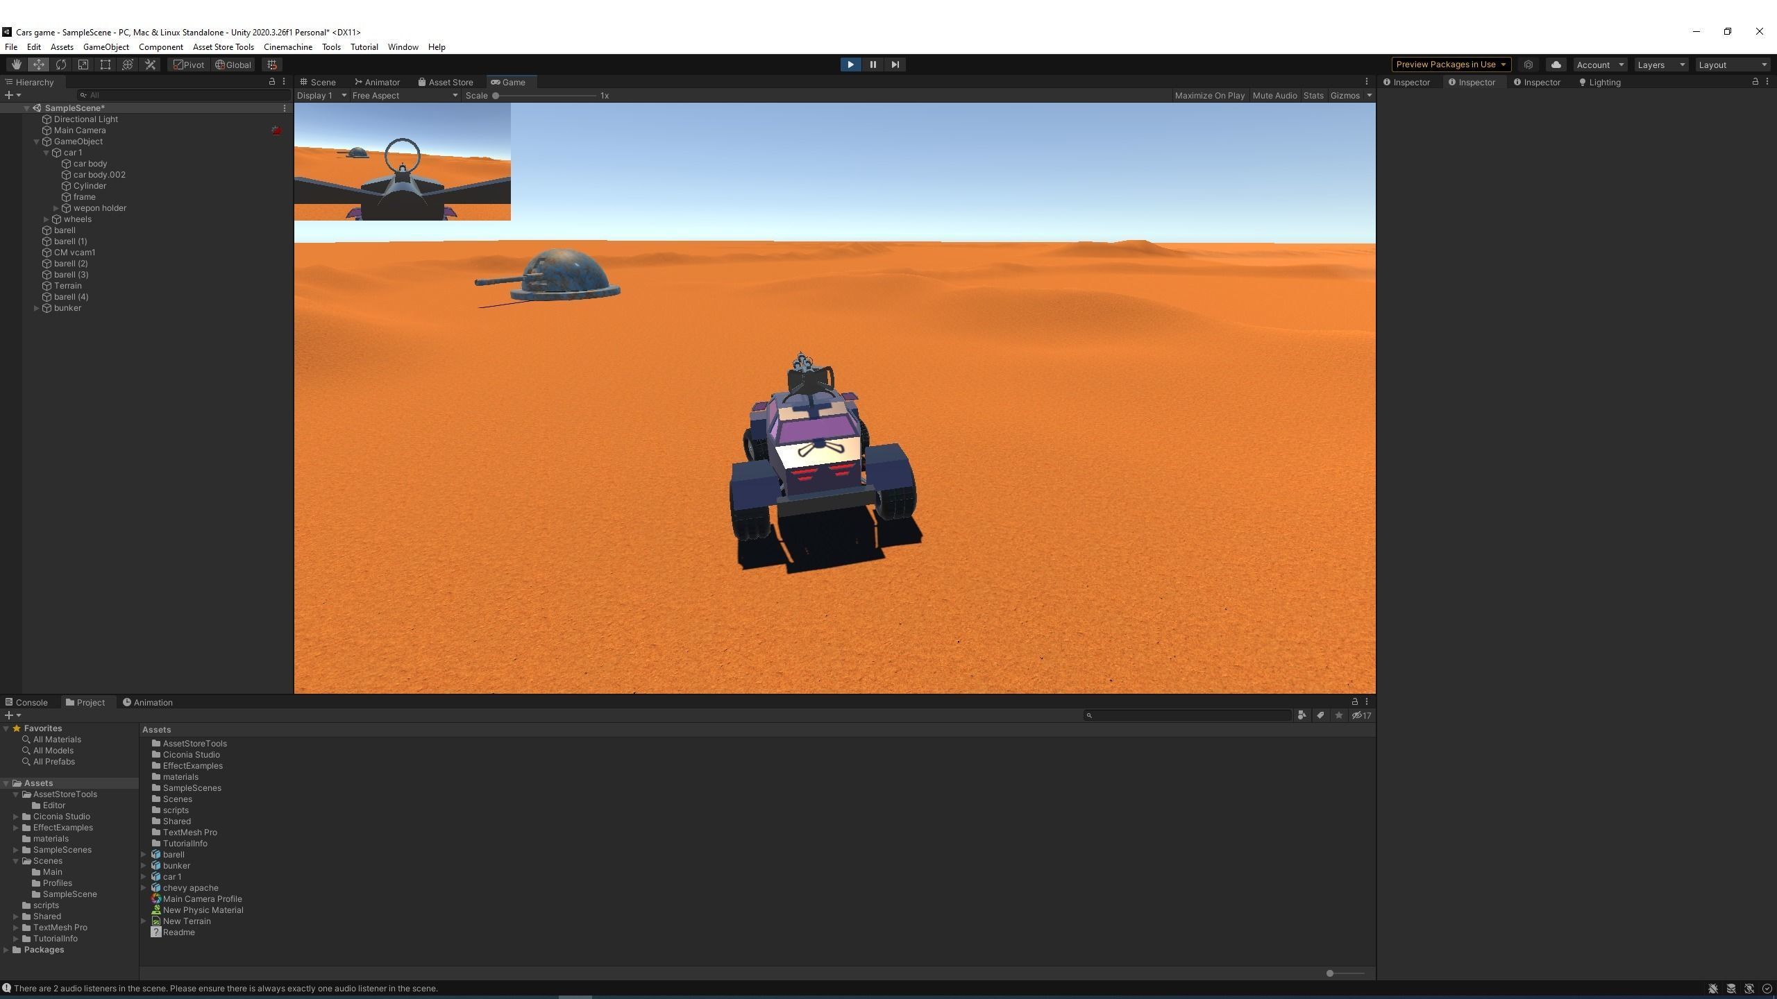The image size is (1777, 999).
Task: Open Project panel options menu
Action: pyautogui.click(x=1367, y=702)
